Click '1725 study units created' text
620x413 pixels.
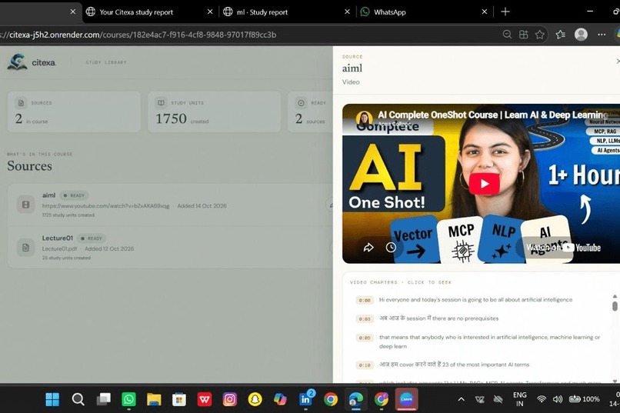[x=68, y=215]
